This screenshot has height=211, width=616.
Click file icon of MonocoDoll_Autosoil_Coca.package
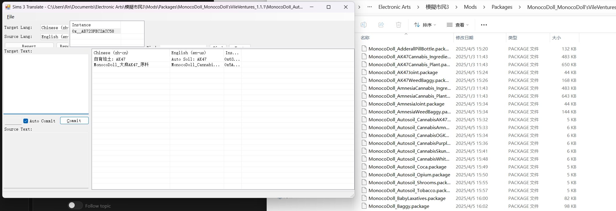tap(364, 167)
